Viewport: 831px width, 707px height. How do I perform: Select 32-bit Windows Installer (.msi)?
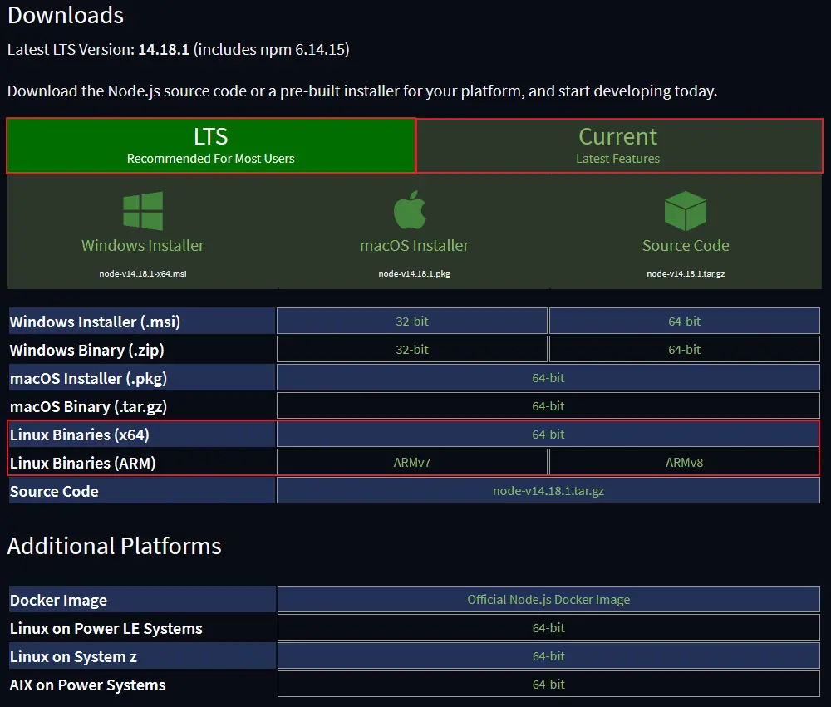click(412, 322)
